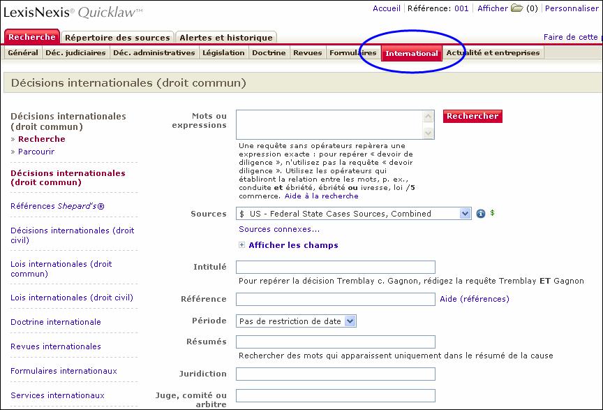The width and height of the screenshot is (603, 410).
Task: Open the Sources dropdown list
Action: click(465, 214)
